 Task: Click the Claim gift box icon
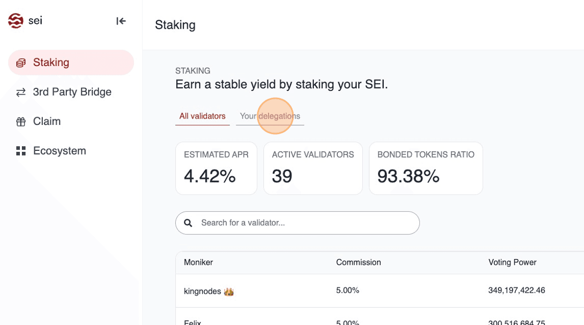[x=21, y=122]
